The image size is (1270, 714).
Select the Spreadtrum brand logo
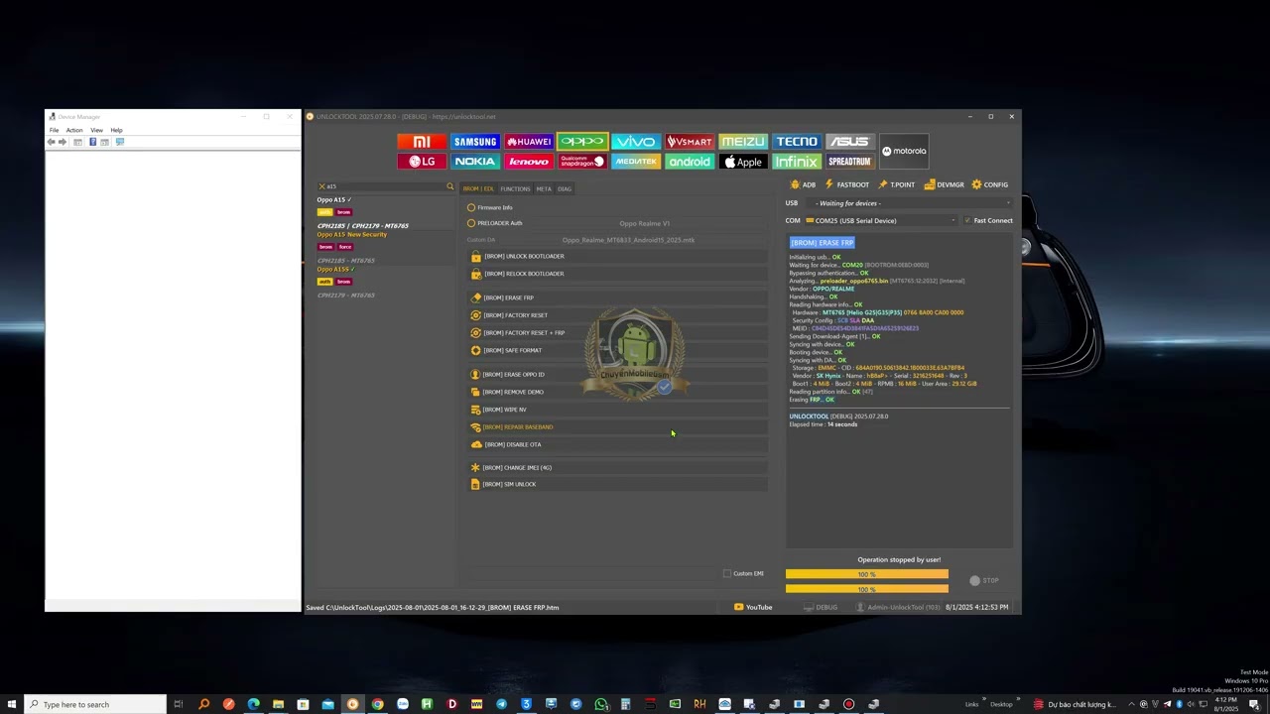click(x=850, y=162)
